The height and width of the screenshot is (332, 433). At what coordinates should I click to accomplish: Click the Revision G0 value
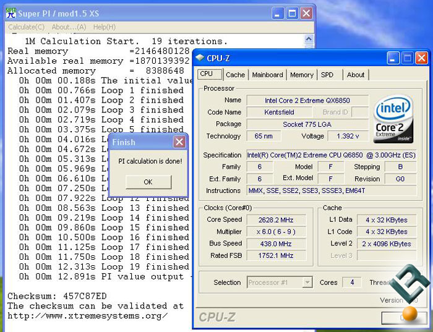[400, 179]
